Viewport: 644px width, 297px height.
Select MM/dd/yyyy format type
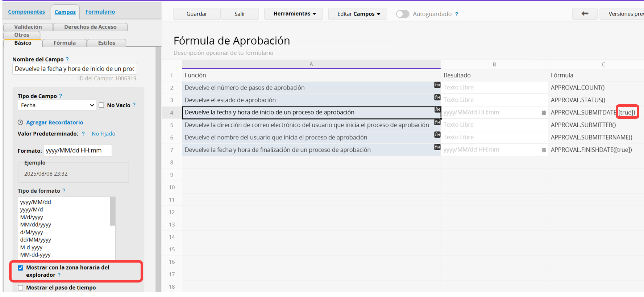(36, 225)
